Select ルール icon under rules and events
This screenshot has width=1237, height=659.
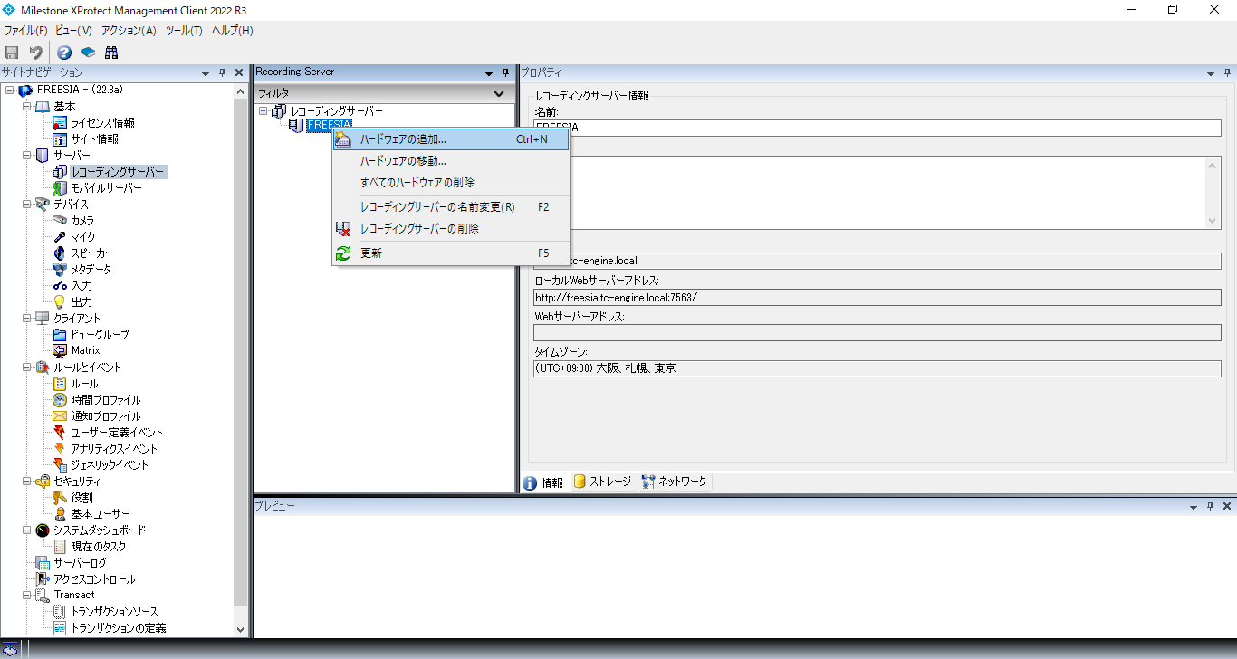[x=60, y=384]
